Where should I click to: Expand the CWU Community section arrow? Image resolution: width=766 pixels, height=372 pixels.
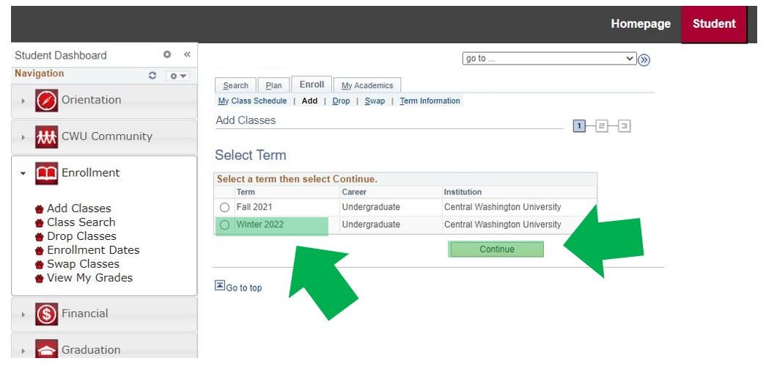[23, 137]
